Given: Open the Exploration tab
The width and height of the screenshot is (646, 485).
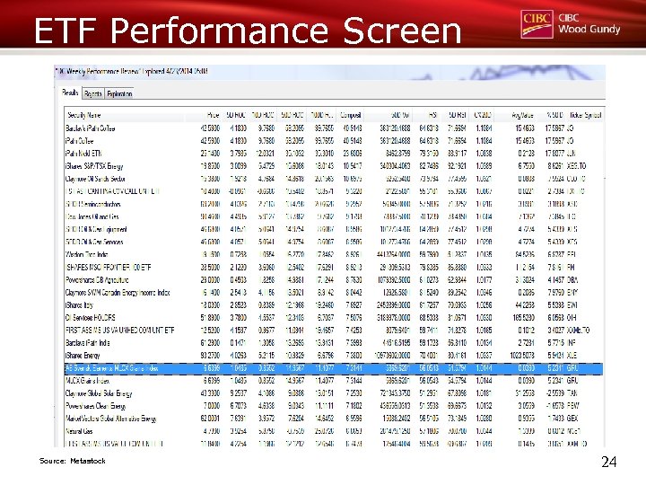Looking at the screenshot, I should (x=119, y=94).
